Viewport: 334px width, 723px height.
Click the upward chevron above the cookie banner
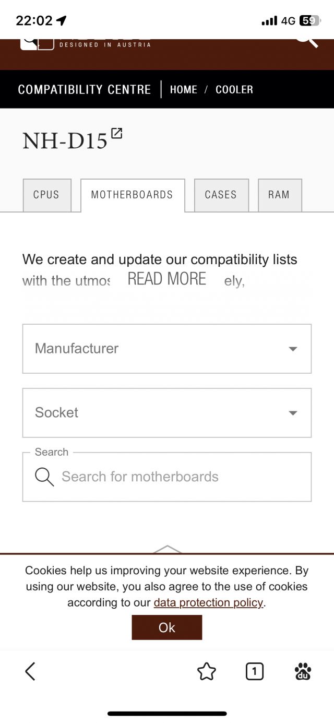pos(167,549)
